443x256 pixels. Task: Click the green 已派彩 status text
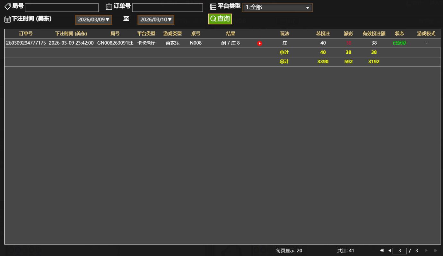click(x=399, y=43)
